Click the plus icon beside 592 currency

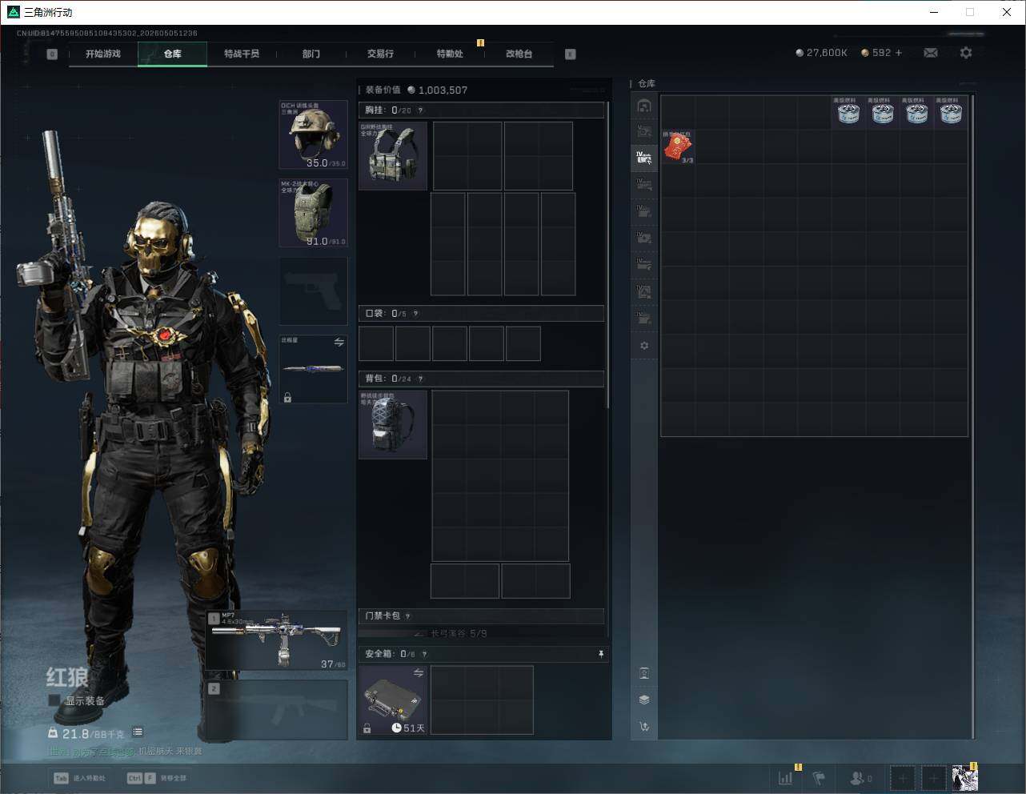pyautogui.click(x=899, y=53)
